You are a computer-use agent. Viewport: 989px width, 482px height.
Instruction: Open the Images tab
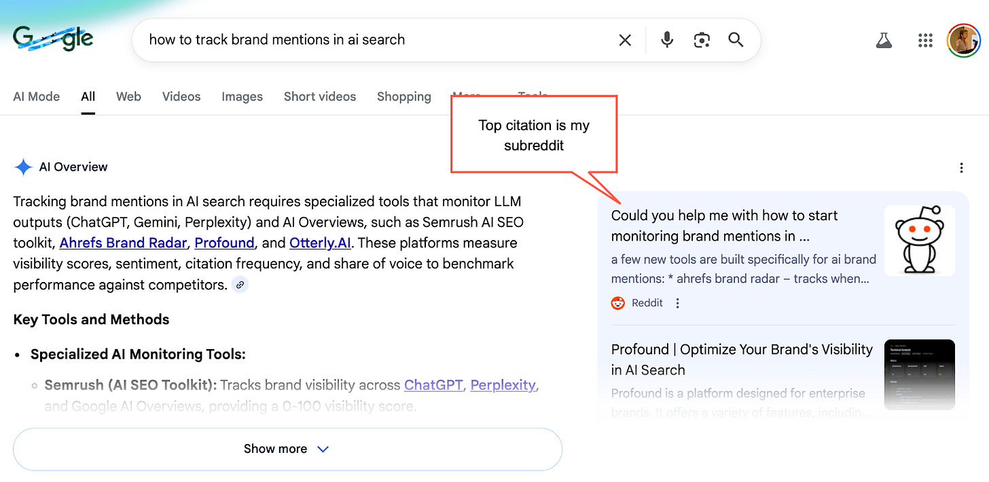point(242,96)
